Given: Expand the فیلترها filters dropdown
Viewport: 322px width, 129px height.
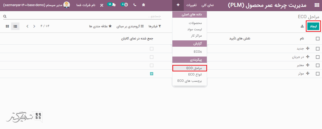Looking at the screenshot, I should tap(155, 26).
